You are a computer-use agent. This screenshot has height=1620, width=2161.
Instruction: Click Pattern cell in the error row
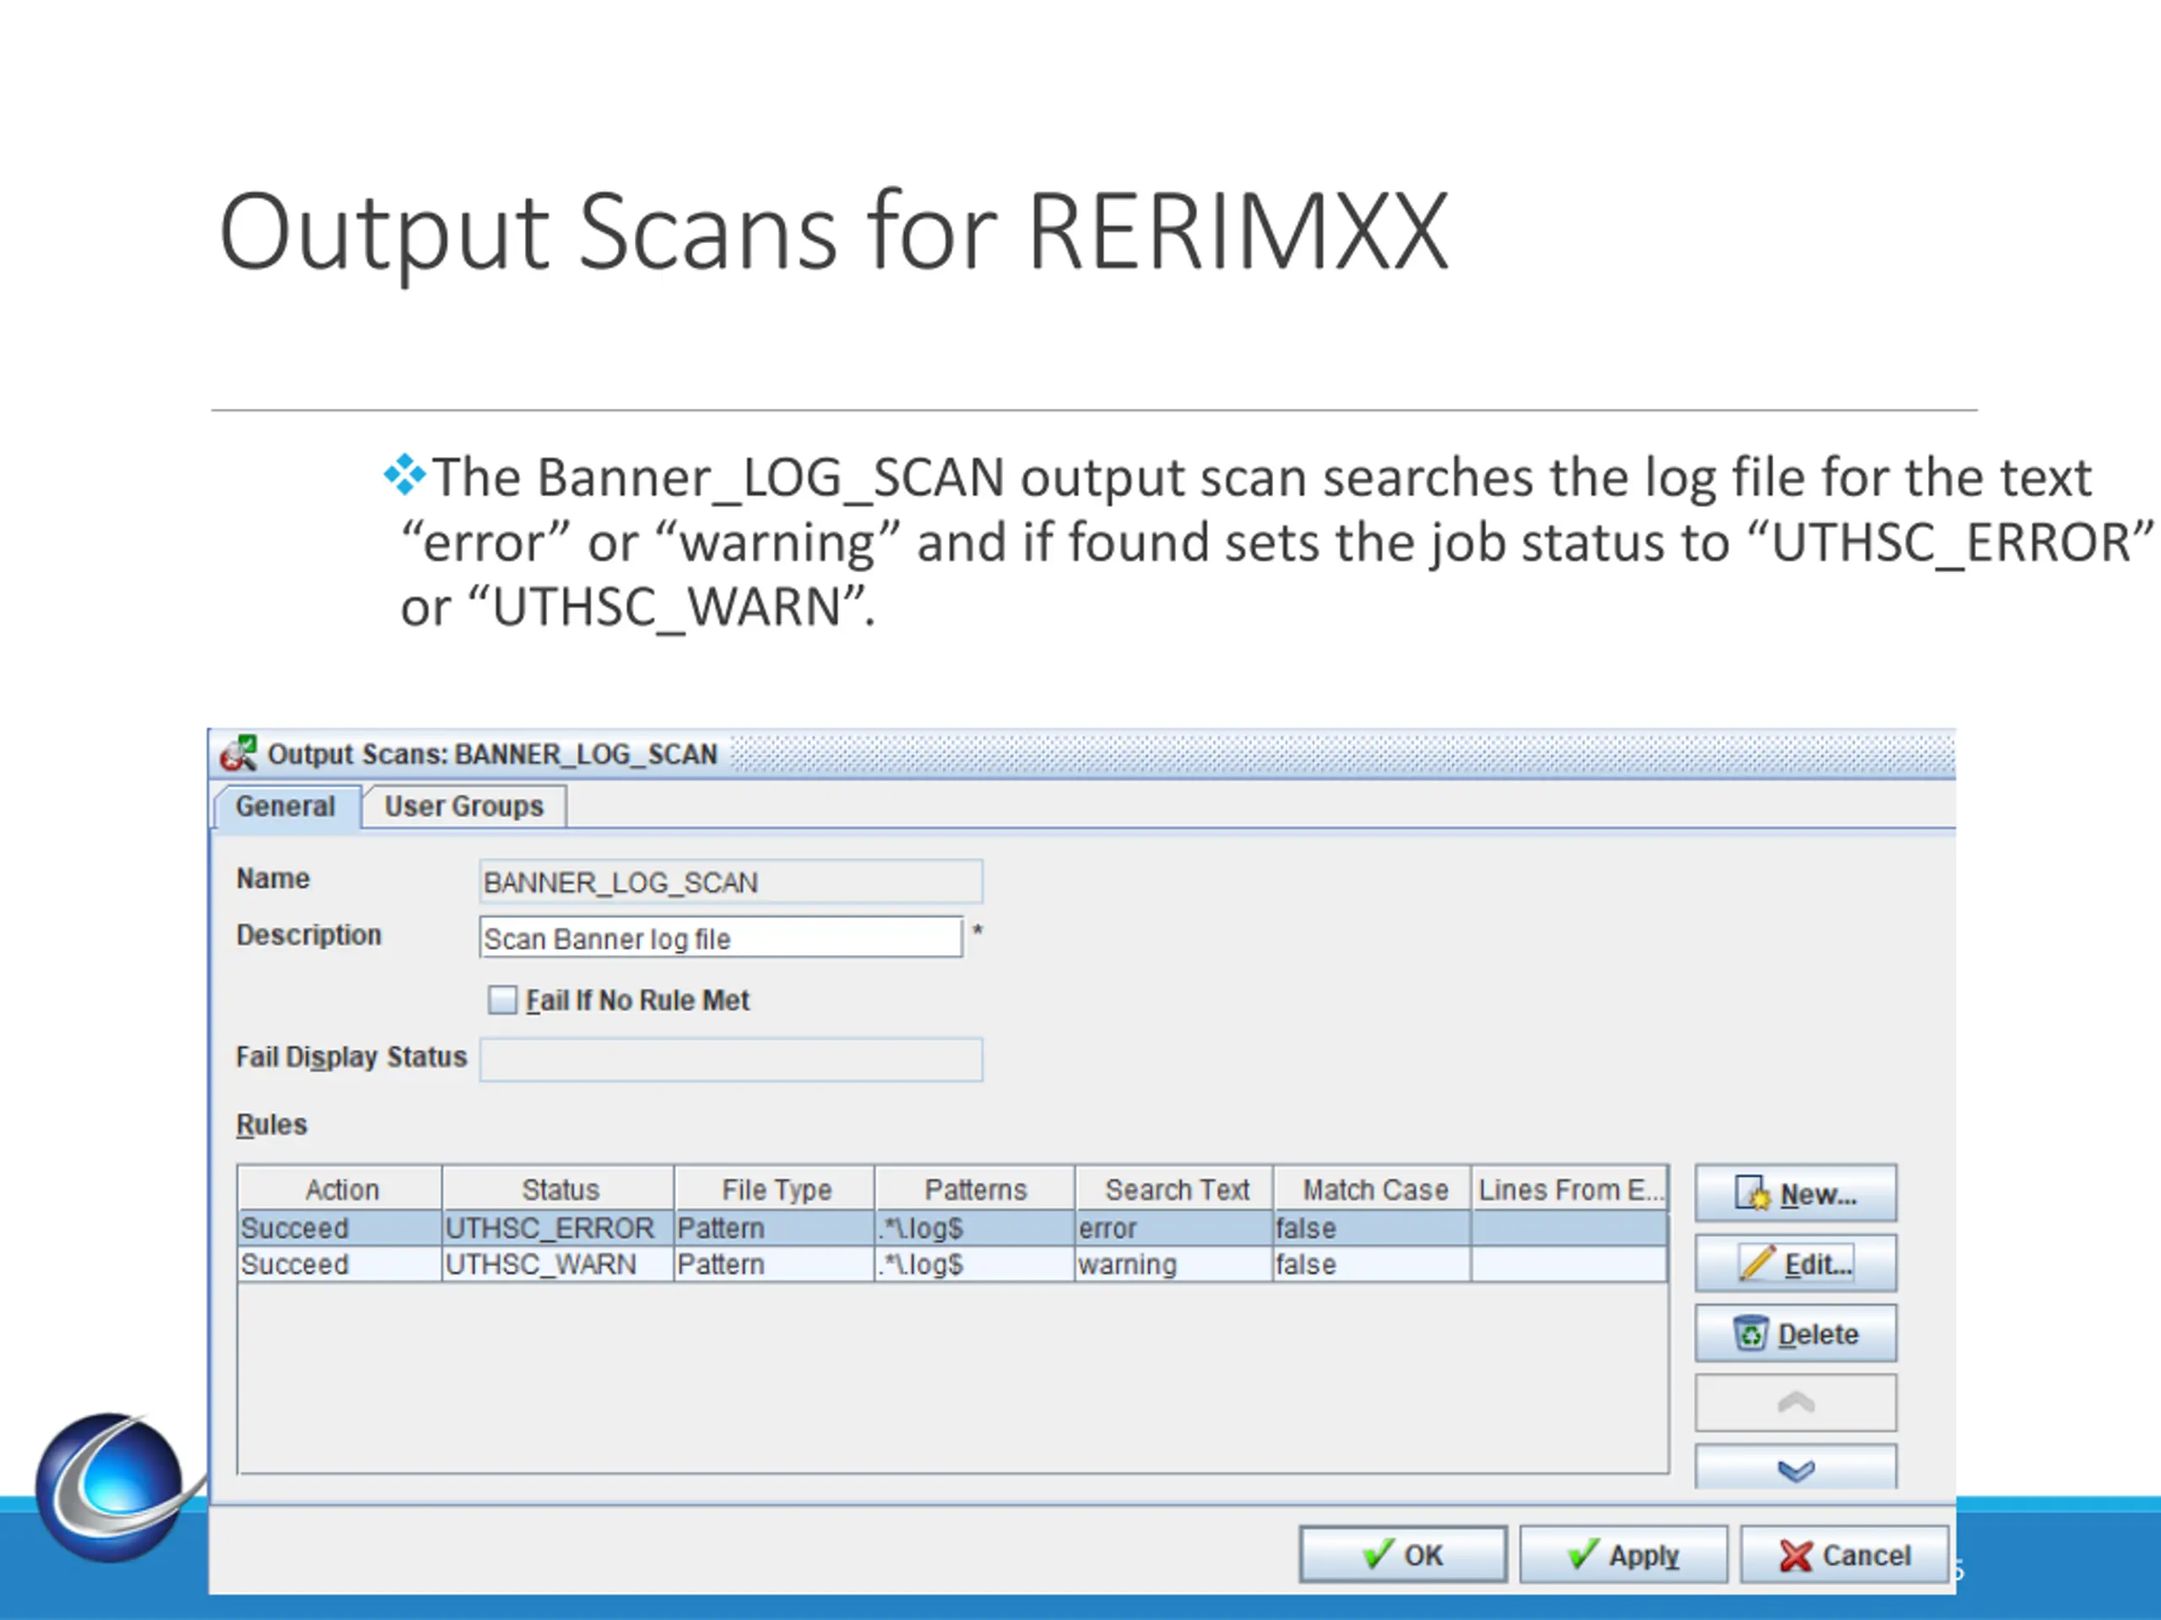tap(775, 1228)
